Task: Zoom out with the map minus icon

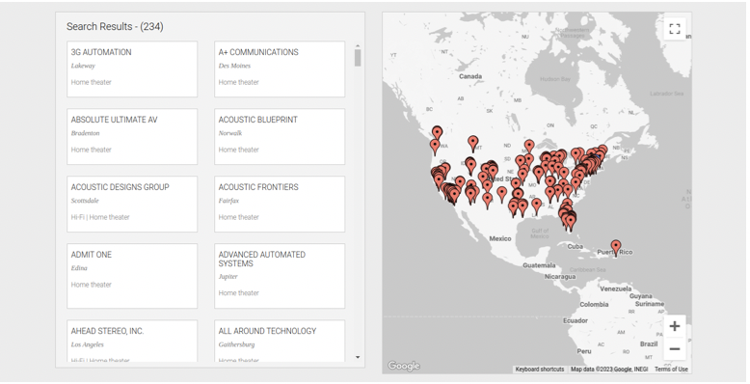Action: [x=675, y=349]
